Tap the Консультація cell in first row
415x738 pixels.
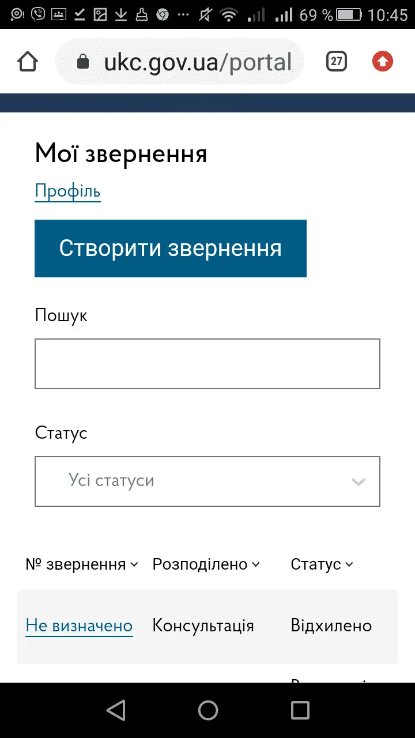point(203,626)
